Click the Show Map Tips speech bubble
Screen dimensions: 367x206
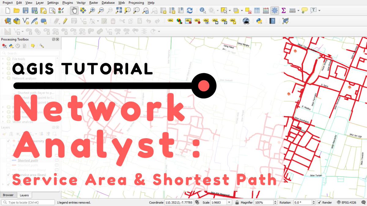click(304, 11)
